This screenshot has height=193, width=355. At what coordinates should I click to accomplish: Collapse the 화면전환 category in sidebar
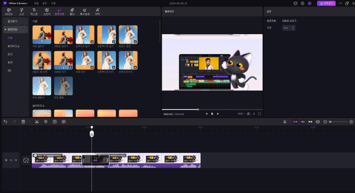click(x=5, y=30)
